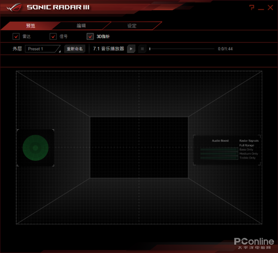Select the green radar overlay
Screen dimensions: 278x253
tap(35, 148)
